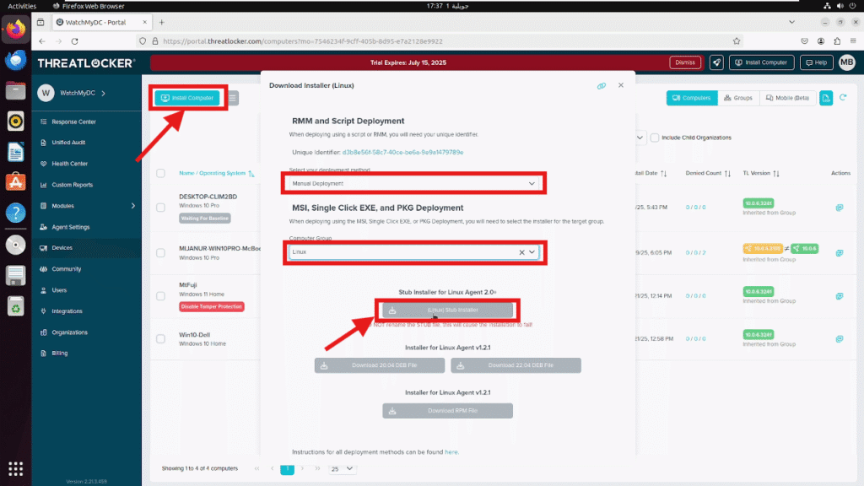Open Unified Audit in sidebar
The height and width of the screenshot is (486, 864).
(68, 143)
